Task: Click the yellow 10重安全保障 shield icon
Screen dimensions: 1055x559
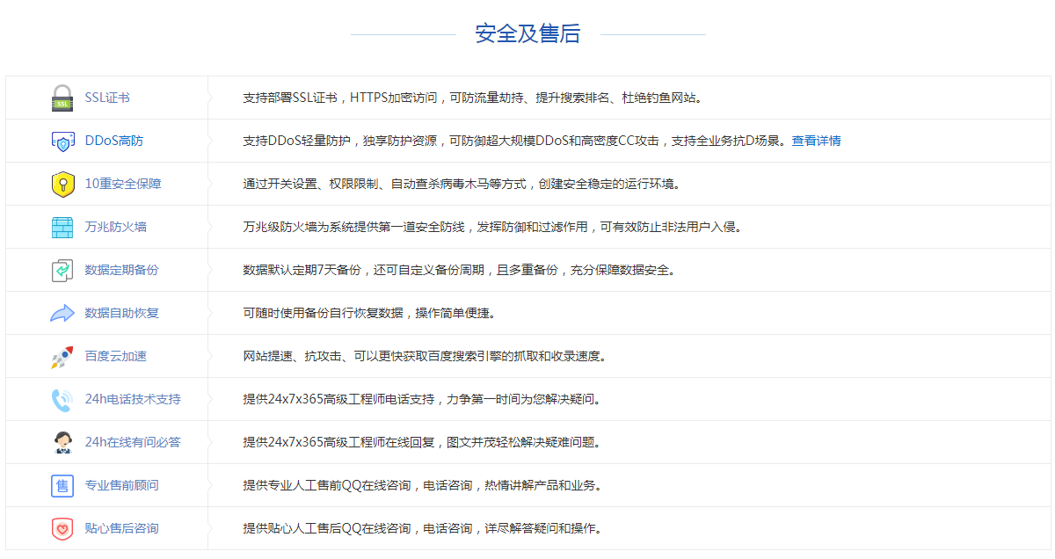Action: click(62, 184)
